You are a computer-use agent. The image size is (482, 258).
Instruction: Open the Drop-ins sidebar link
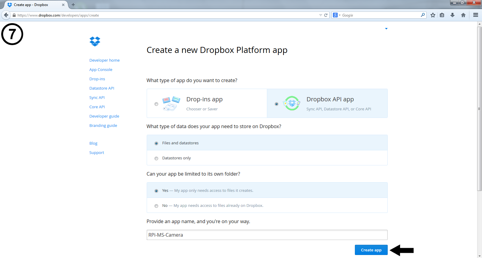point(97,79)
